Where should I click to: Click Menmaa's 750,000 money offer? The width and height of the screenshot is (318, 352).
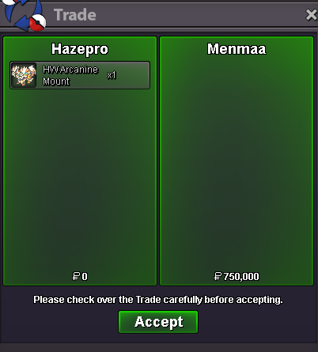[x=241, y=277]
